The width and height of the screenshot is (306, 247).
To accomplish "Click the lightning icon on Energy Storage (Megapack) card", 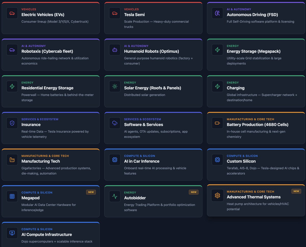I will point(218,50).
